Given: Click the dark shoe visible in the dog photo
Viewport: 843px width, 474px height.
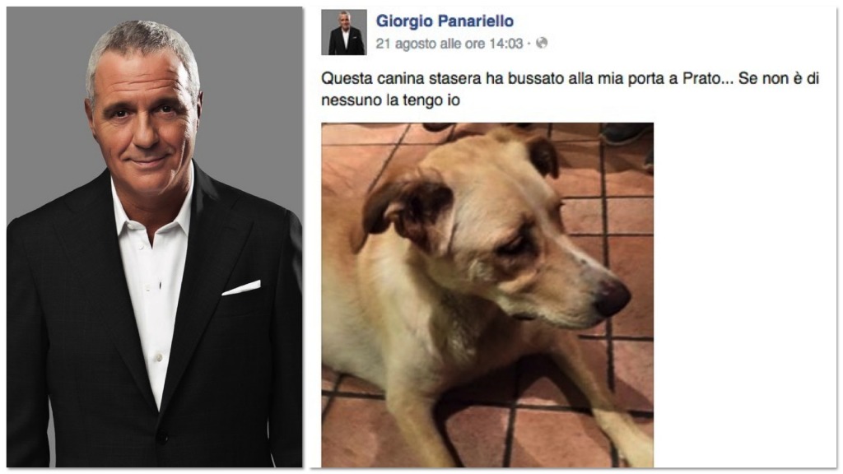Looking at the screenshot, I should tap(624, 132).
